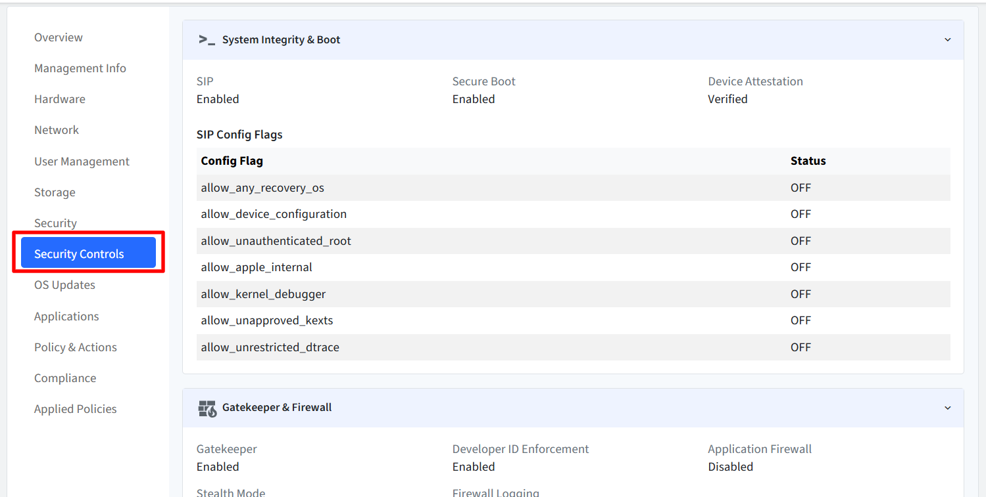Collapse the Gatekeeper & Firewall section chevron
Image resolution: width=986 pixels, height=497 pixels.
click(947, 408)
